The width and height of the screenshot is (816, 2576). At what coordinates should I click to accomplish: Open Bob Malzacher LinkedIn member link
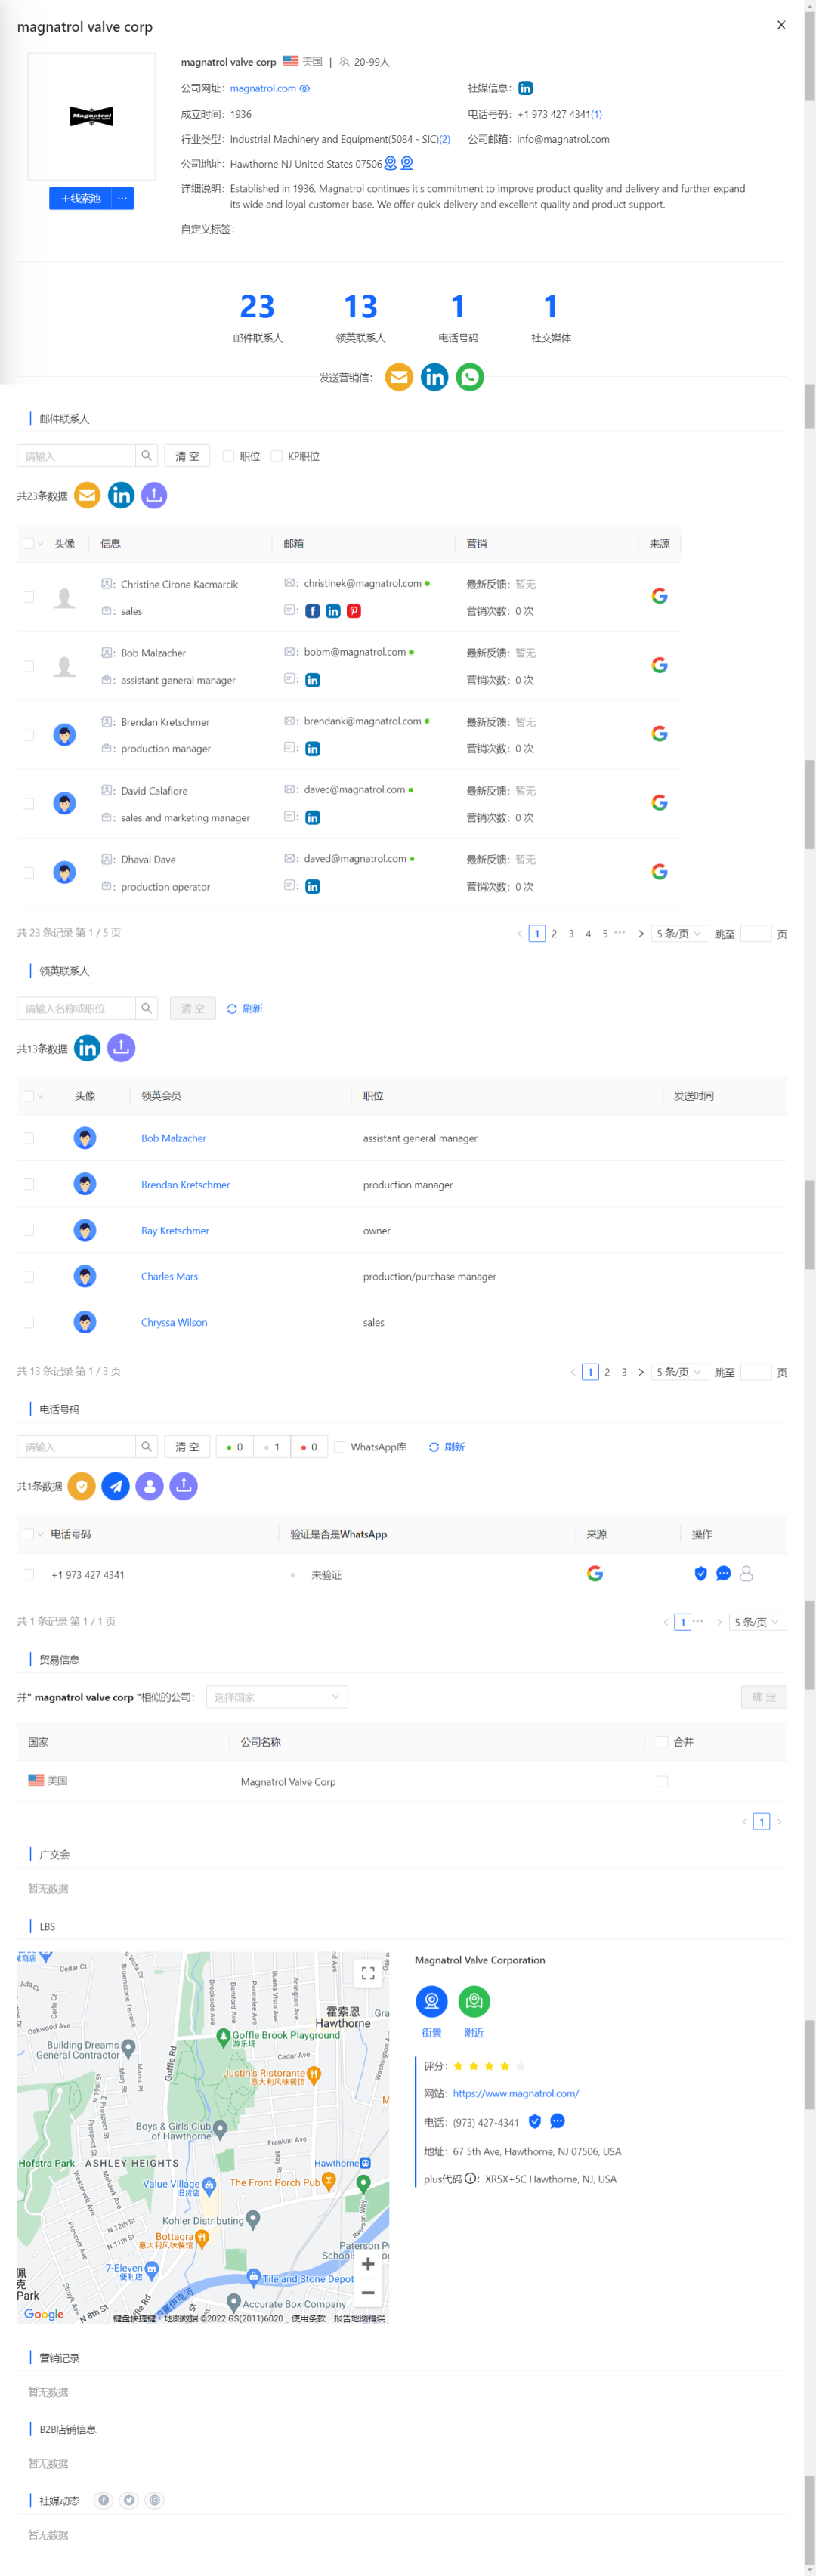pyautogui.click(x=174, y=1138)
